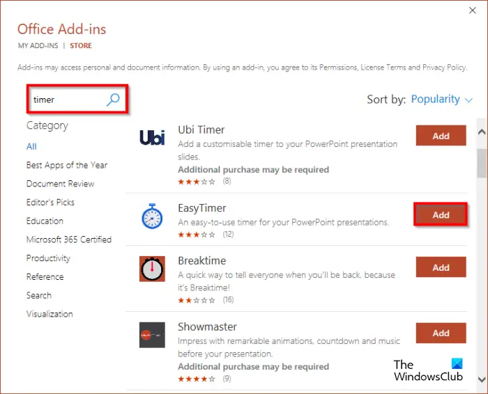Switch to the STORE tab
Viewport: 488px width, 394px height.
click(81, 46)
